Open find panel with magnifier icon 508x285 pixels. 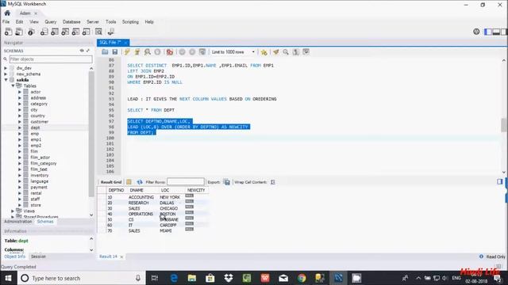tap(286, 52)
